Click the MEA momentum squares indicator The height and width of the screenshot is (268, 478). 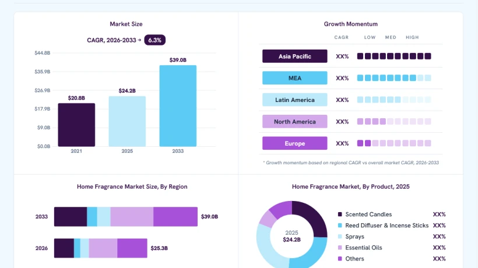coord(394,78)
